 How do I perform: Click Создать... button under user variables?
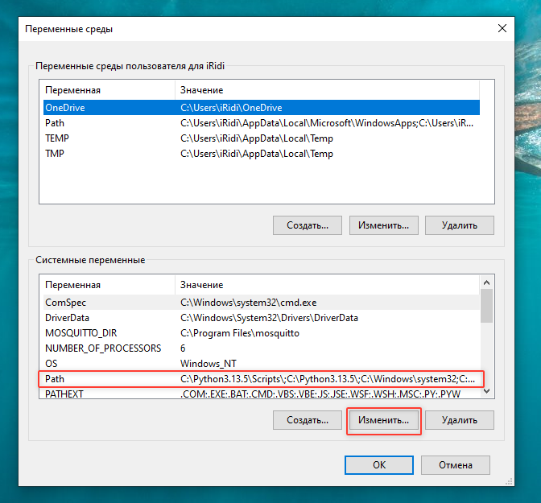(307, 225)
